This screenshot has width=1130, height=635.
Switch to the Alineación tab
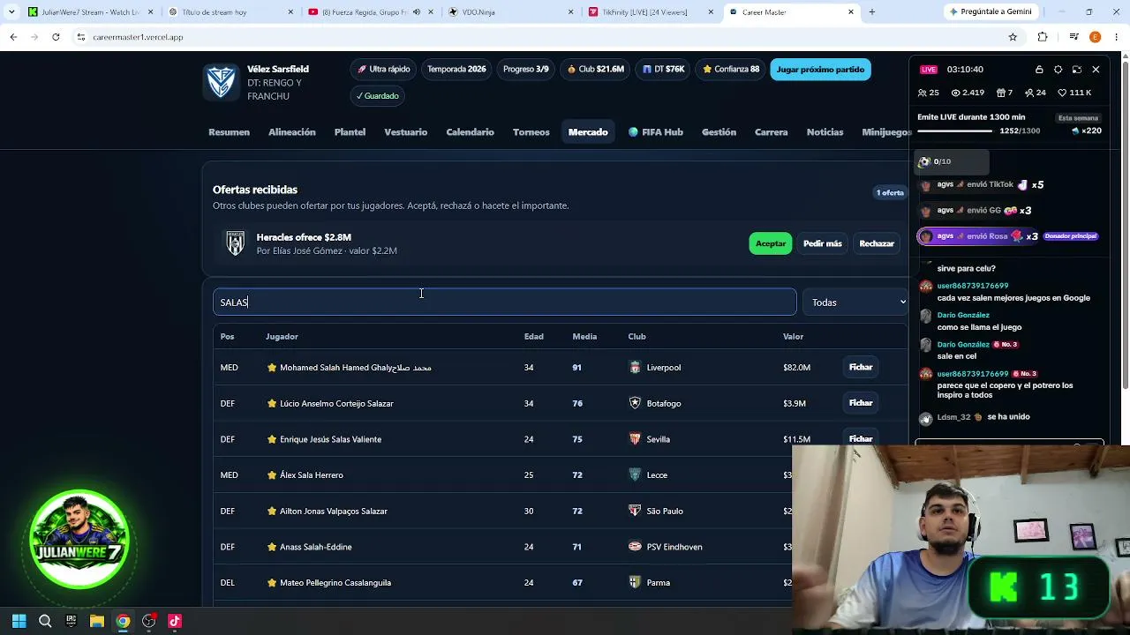292,132
